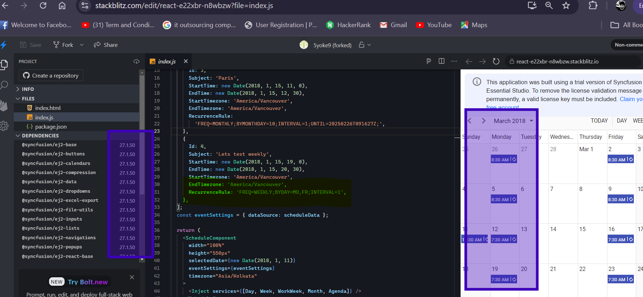Viewport: 643px width, 297px height.
Task: Close the index.js editor tab
Action: (186, 61)
